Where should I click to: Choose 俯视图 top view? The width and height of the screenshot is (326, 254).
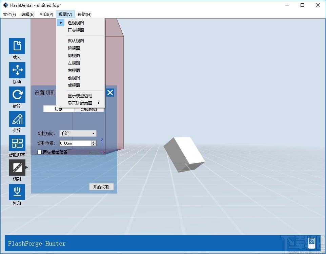click(80, 48)
